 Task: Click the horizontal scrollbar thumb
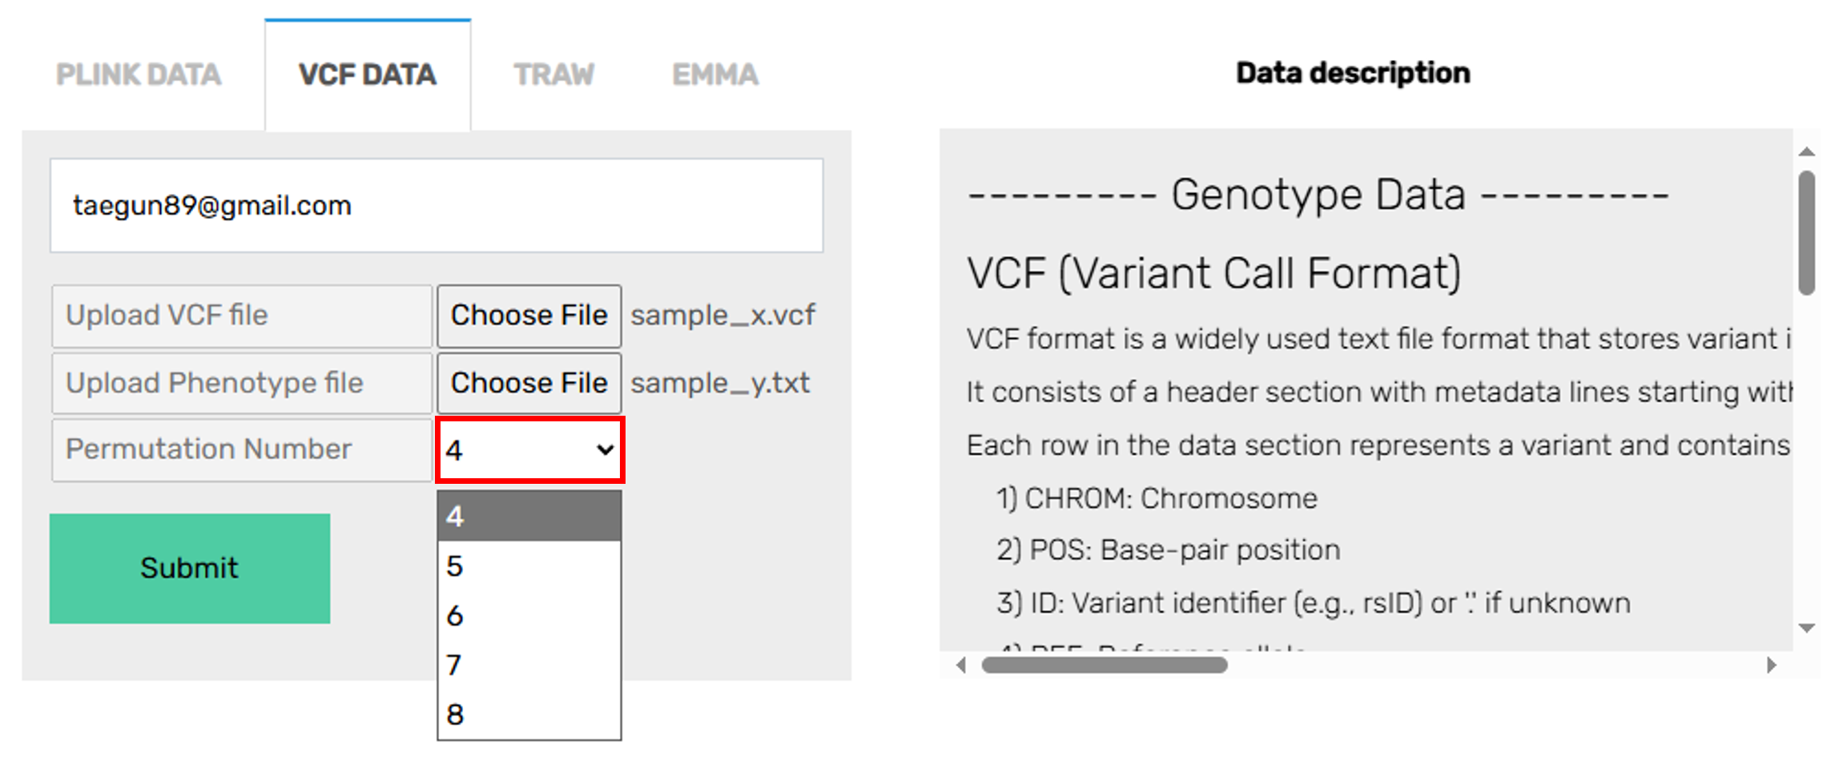(1104, 665)
